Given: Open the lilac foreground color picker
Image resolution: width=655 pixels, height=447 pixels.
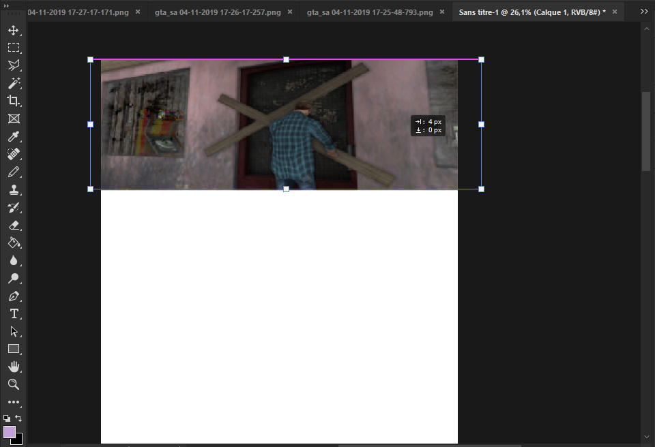Looking at the screenshot, I should (9, 431).
